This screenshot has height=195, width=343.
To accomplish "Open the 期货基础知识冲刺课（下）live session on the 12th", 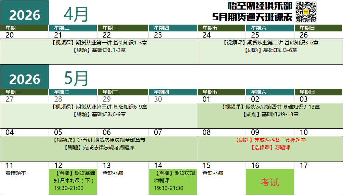I will (x=73, y=180).
